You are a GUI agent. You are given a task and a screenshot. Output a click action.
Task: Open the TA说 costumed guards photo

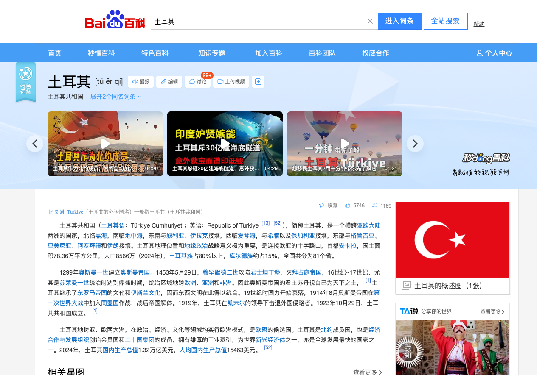tap(453, 347)
